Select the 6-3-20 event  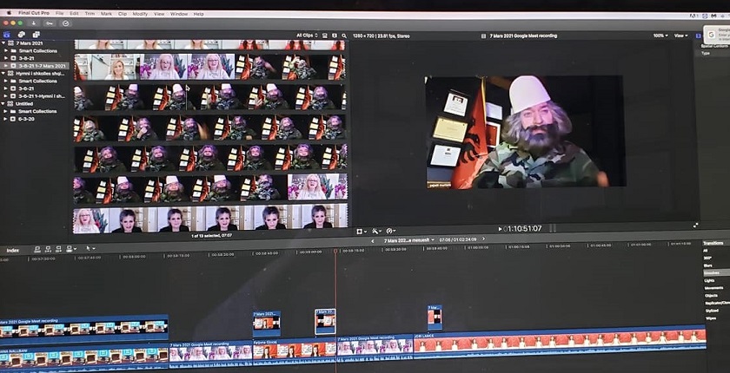[26, 119]
